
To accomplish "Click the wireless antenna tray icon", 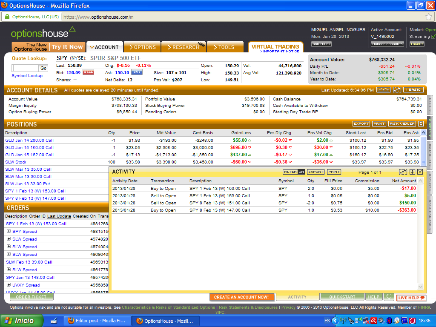I will point(343,321).
